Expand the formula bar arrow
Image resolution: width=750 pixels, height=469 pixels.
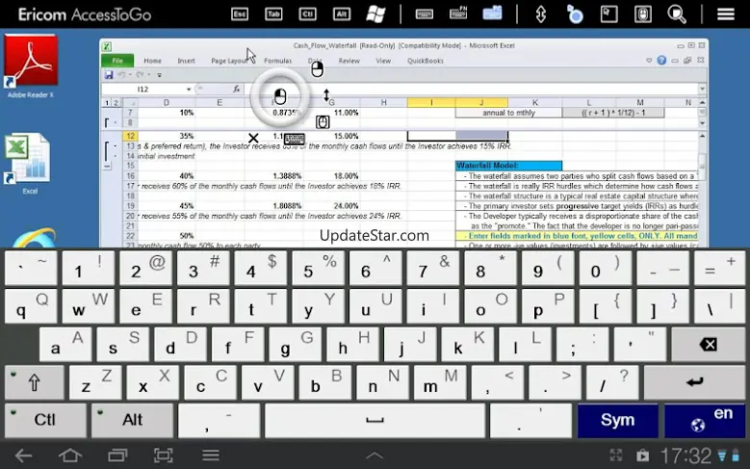[702, 89]
